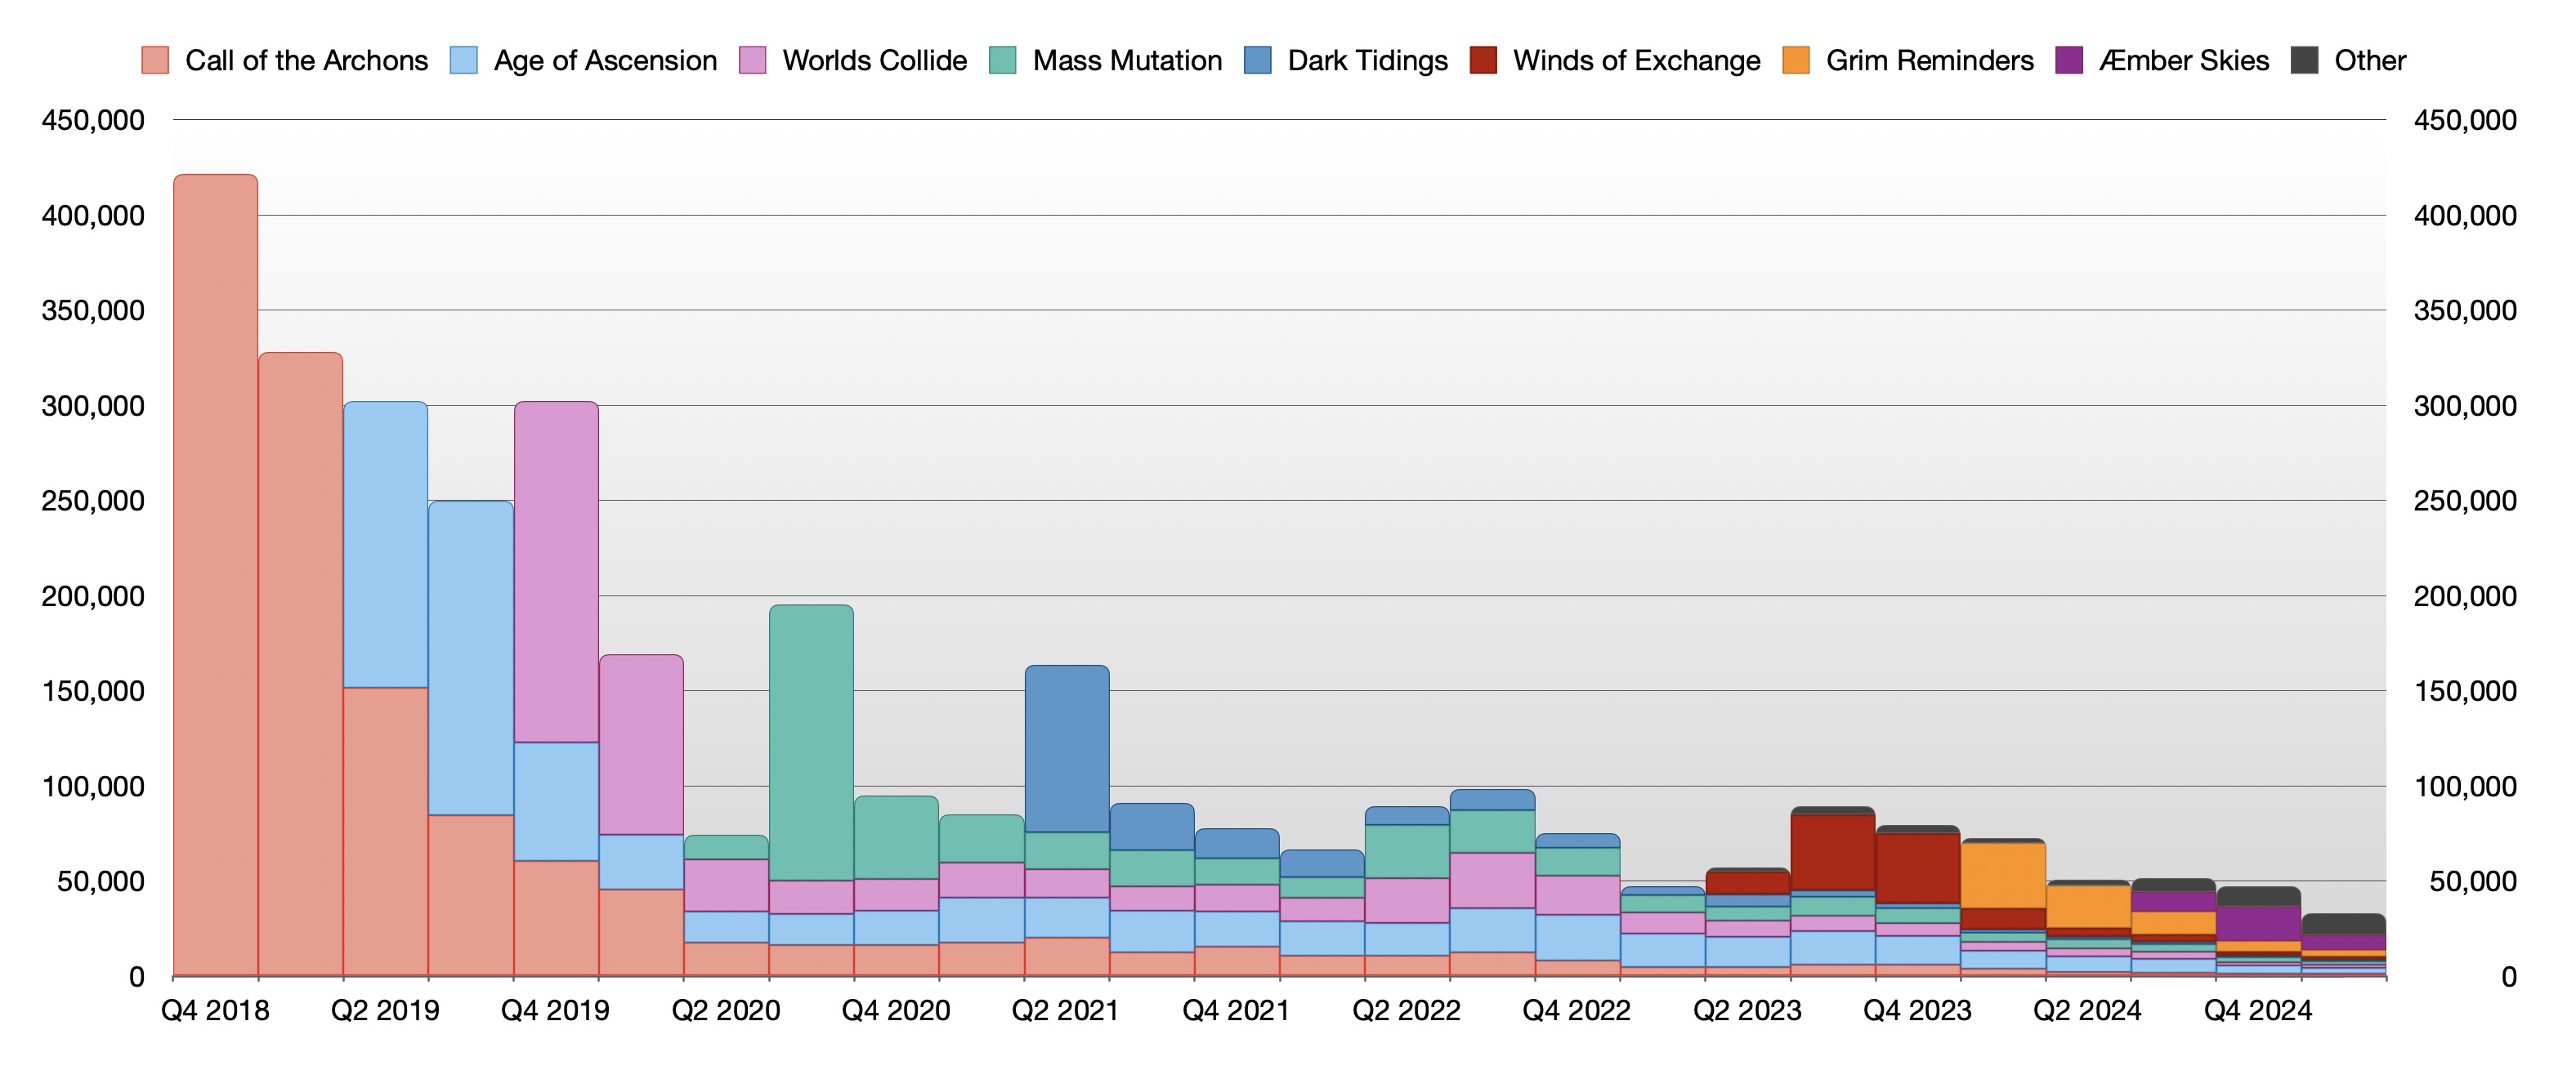
Task: Click the Winds of Exchange legend swatch
Action: (1483, 60)
